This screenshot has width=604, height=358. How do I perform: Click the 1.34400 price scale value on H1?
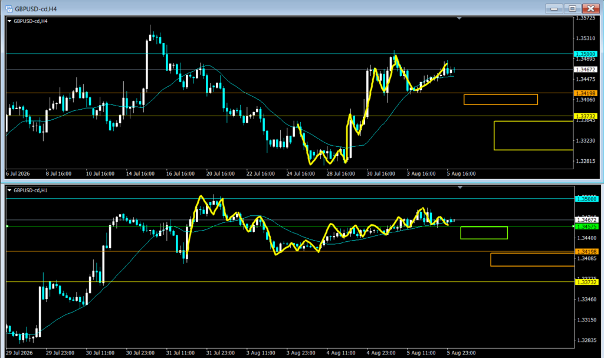point(587,238)
